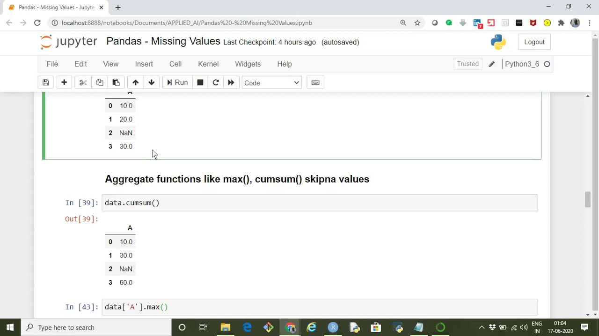
Task: Bookmark this page with star icon
Action: [417, 22]
